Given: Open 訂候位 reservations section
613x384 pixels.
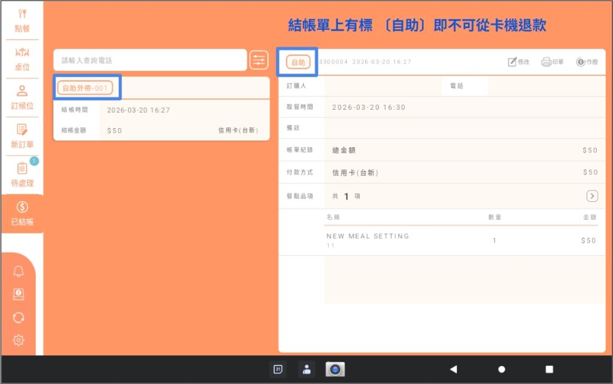Looking at the screenshot, I should click(x=22, y=98).
